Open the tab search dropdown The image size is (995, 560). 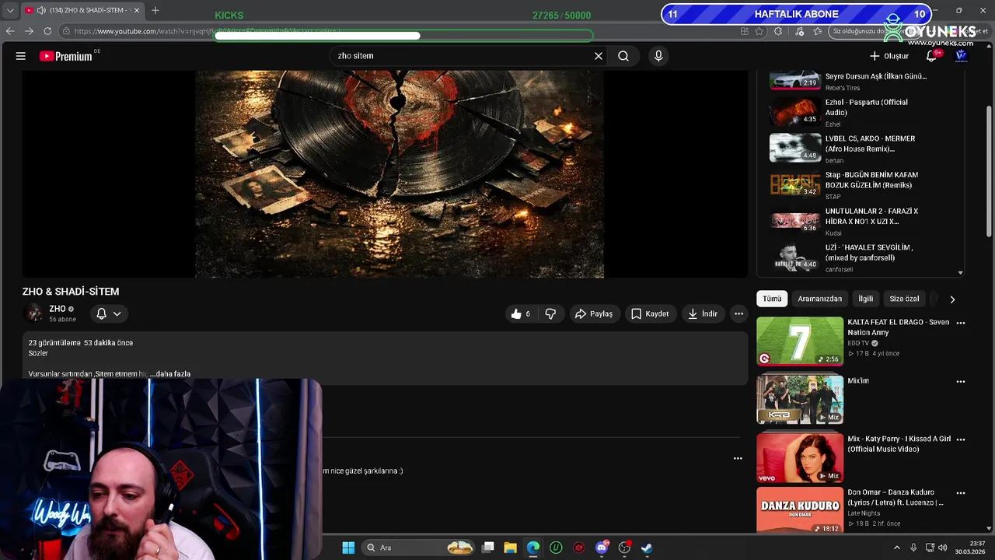click(9, 10)
